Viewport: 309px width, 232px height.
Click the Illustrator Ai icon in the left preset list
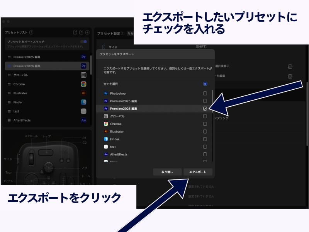point(83,93)
